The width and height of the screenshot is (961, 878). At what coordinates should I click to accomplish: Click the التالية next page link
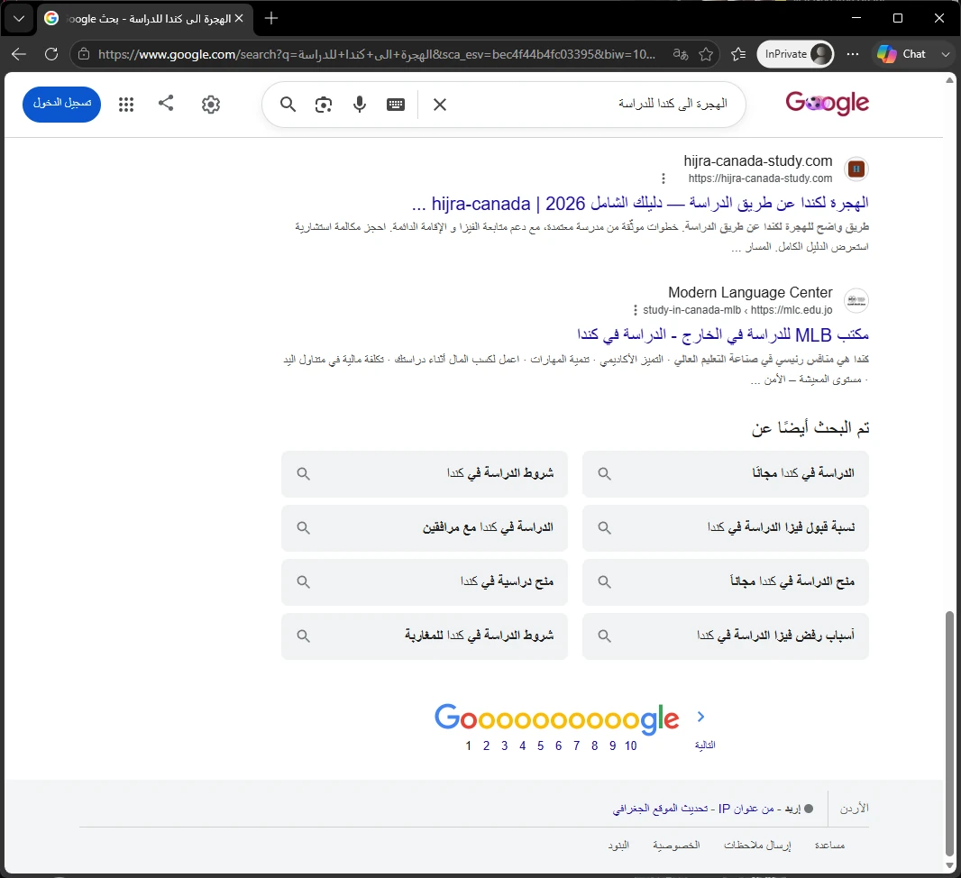point(705,745)
